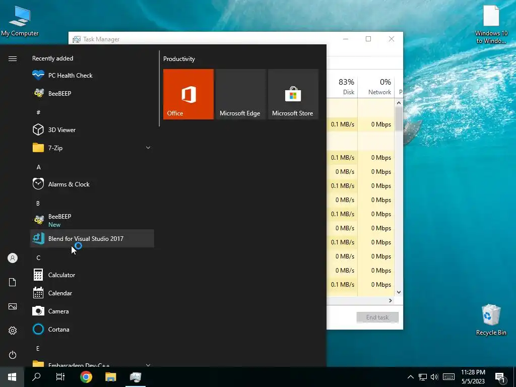Open File Explorer from the taskbar
The height and width of the screenshot is (387, 516).
coord(110,377)
